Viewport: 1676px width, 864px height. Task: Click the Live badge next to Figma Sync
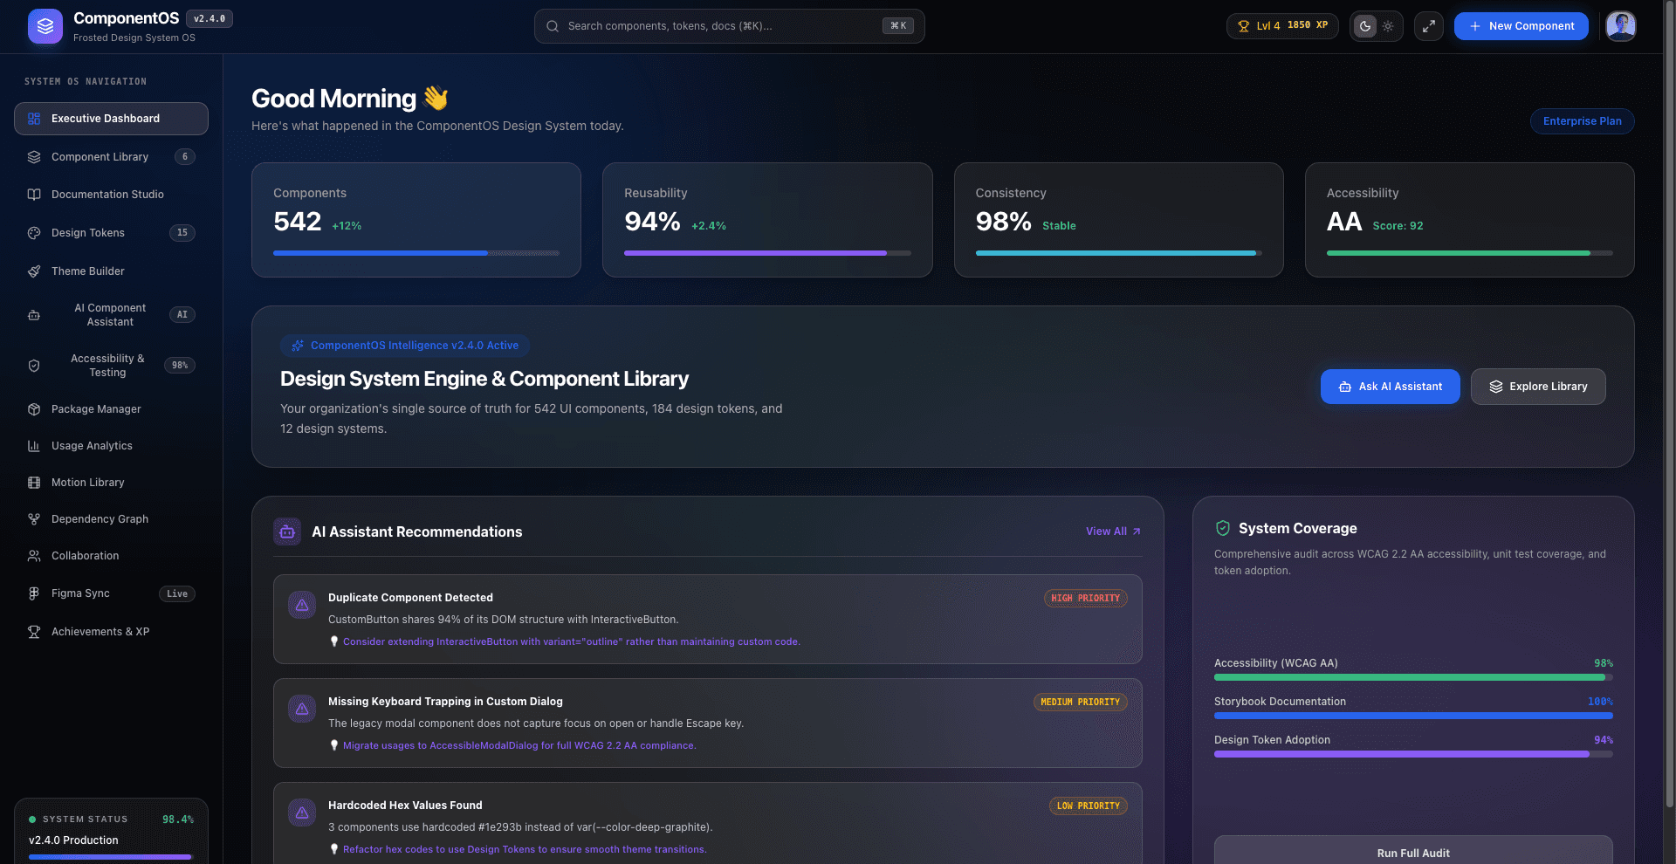(x=177, y=594)
